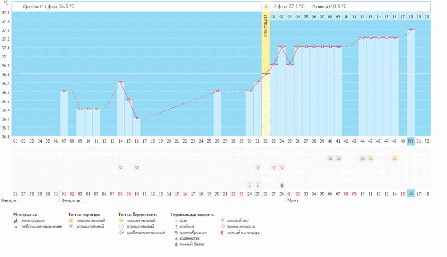The image size is (447, 257).
Task: Click the intercourse heart on February 10
Action: [x=137, y=167]
